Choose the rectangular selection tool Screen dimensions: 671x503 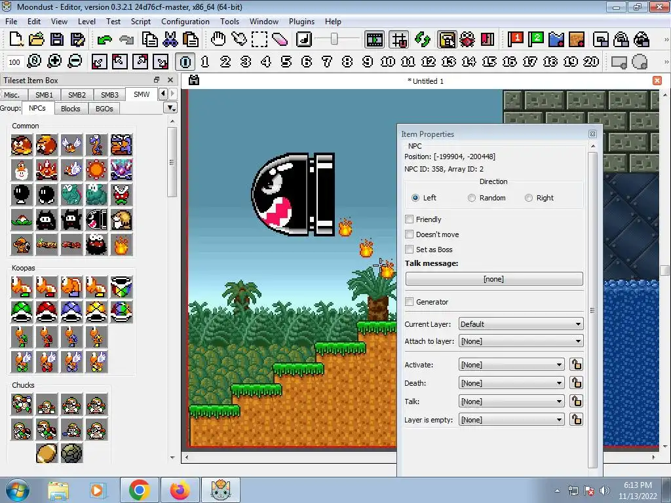click(259, 39)
